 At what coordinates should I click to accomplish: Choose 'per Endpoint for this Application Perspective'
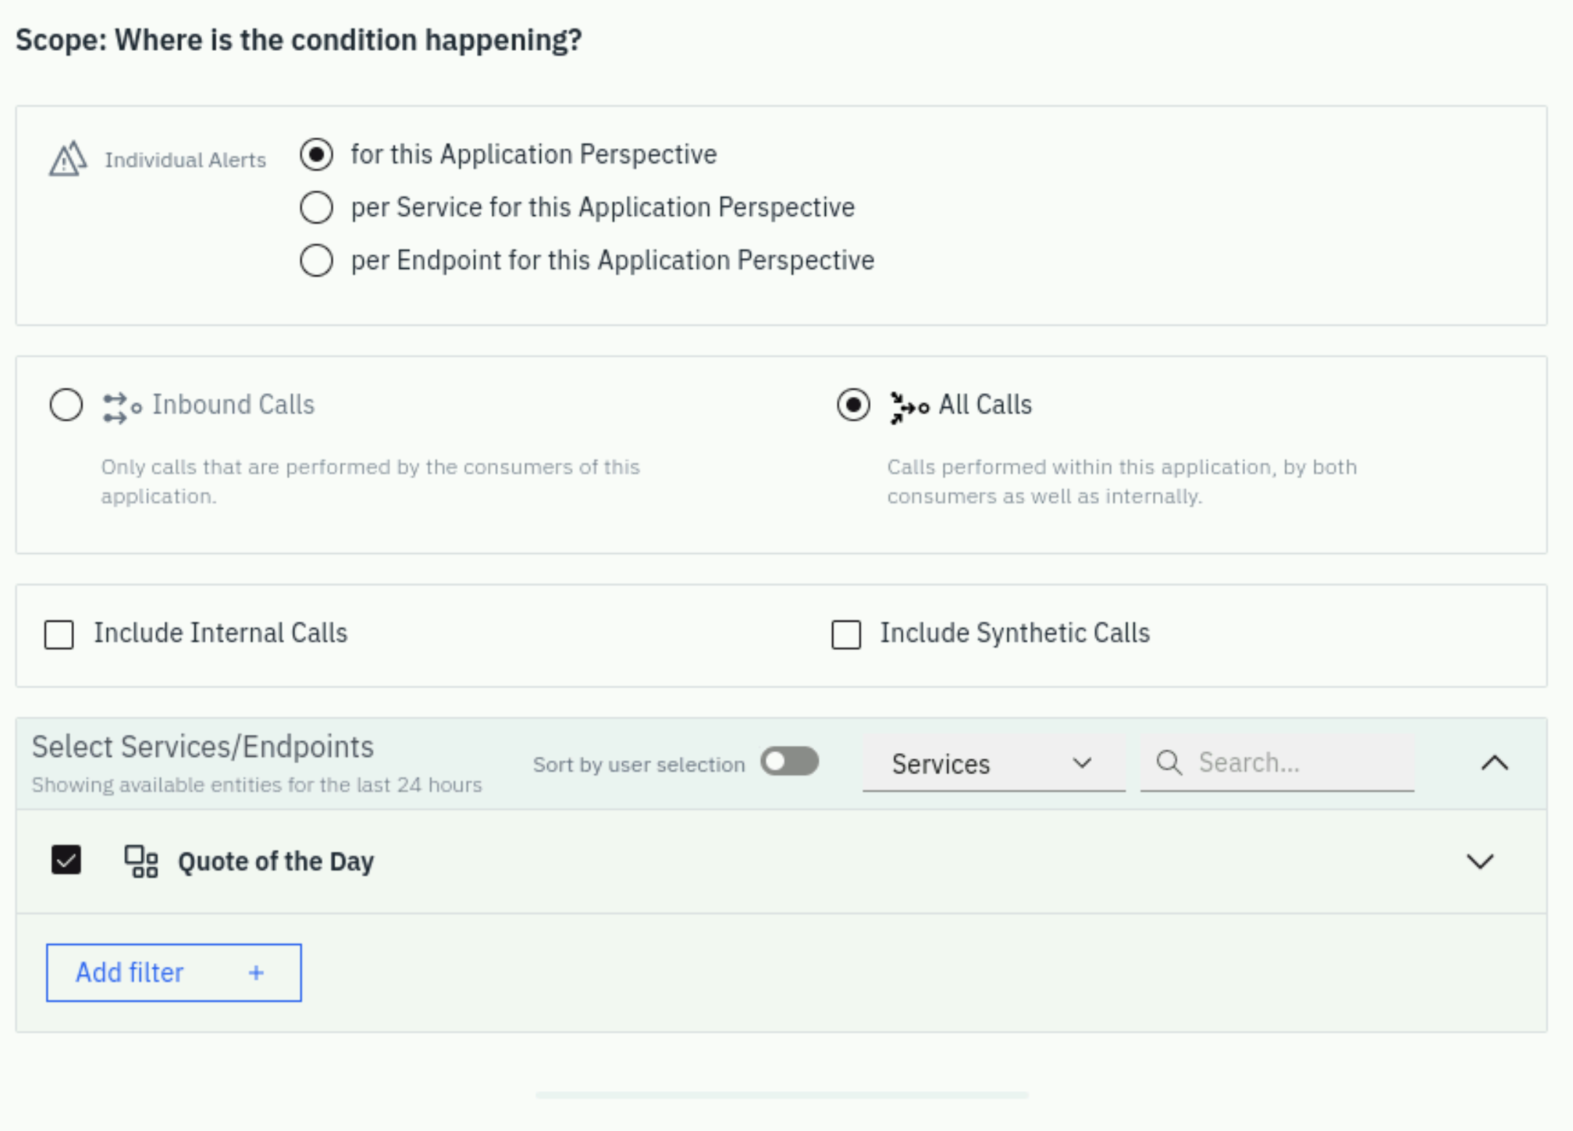click(316, 260)
